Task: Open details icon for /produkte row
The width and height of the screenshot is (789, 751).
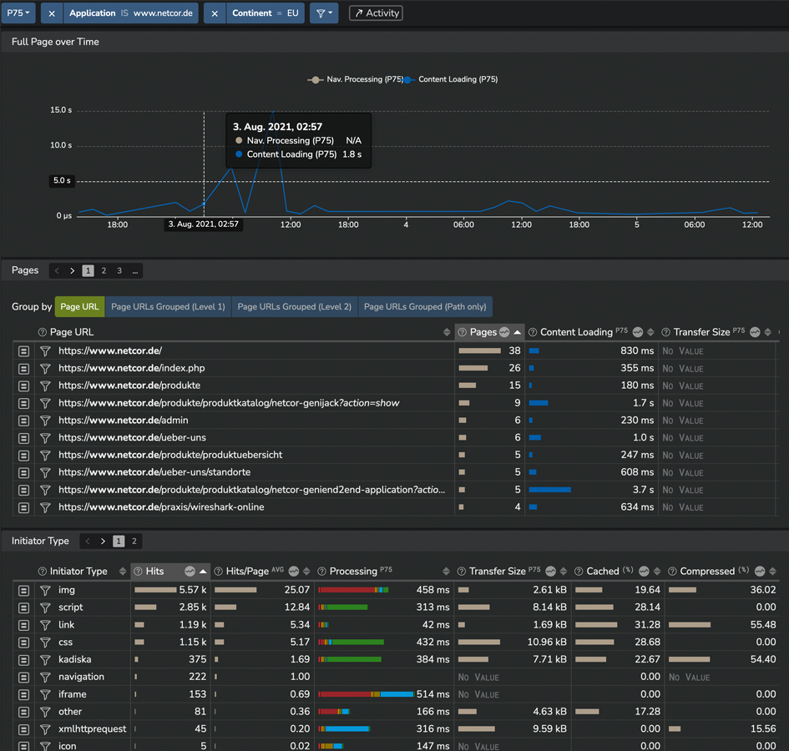Action: coord(23,386)
